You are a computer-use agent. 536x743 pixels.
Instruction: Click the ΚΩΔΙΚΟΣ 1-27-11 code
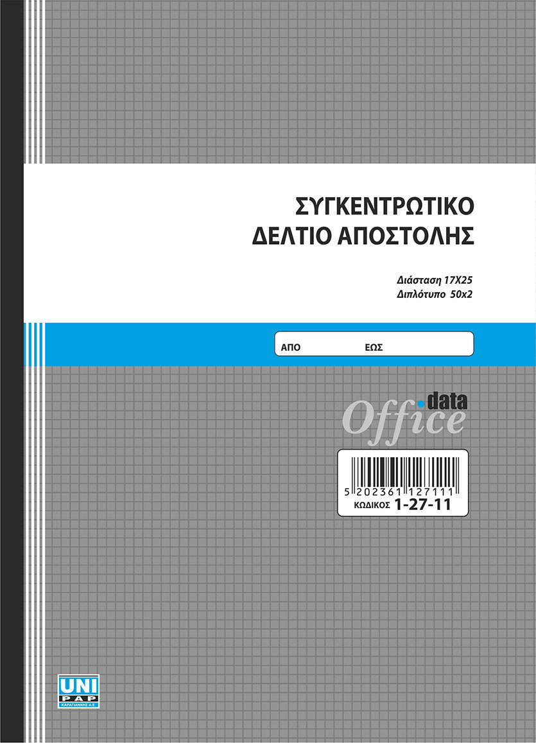click(x=402, y=505)
